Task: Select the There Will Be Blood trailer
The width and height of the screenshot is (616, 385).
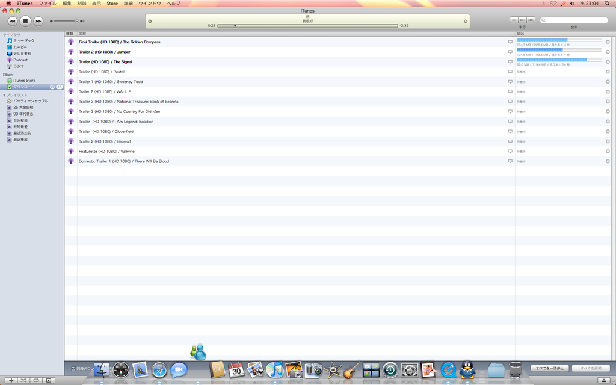Action: pyautogui.click(x=338, y=161)
